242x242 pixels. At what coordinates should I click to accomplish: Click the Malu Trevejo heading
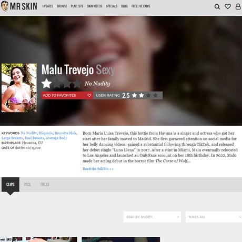(x=67, y=69)
